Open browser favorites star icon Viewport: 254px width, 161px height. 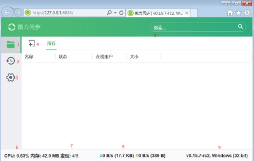(x=238, y=13)
